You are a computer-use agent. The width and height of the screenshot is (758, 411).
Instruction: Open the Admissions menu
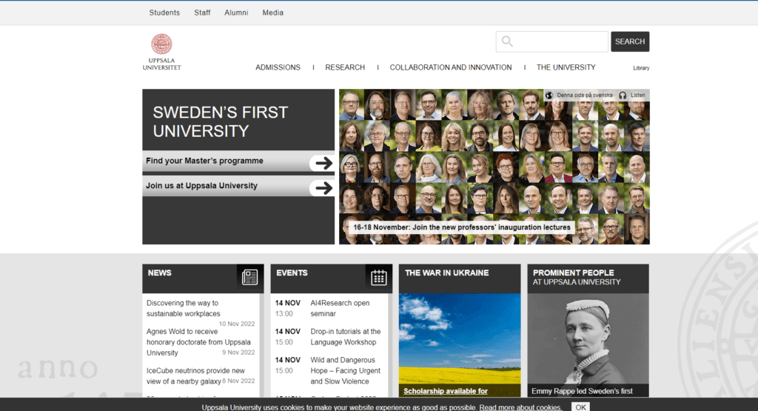278,67
